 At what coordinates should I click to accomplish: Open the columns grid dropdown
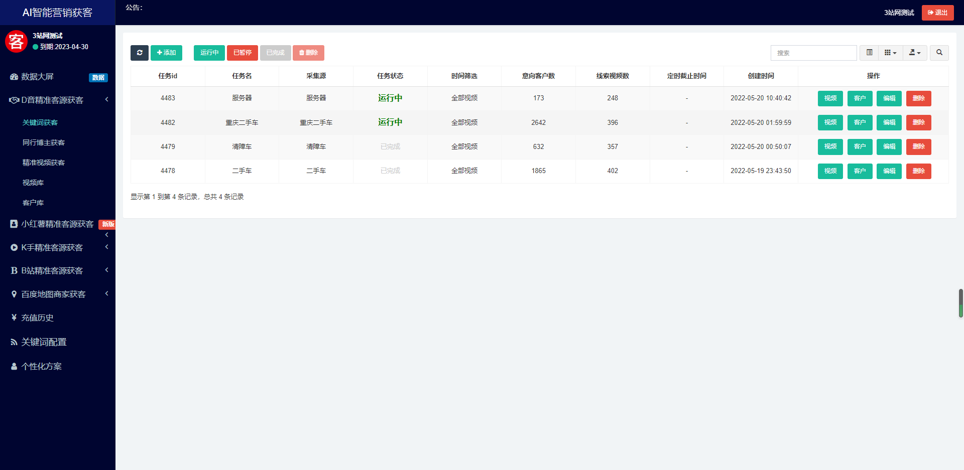pos(890,53)
